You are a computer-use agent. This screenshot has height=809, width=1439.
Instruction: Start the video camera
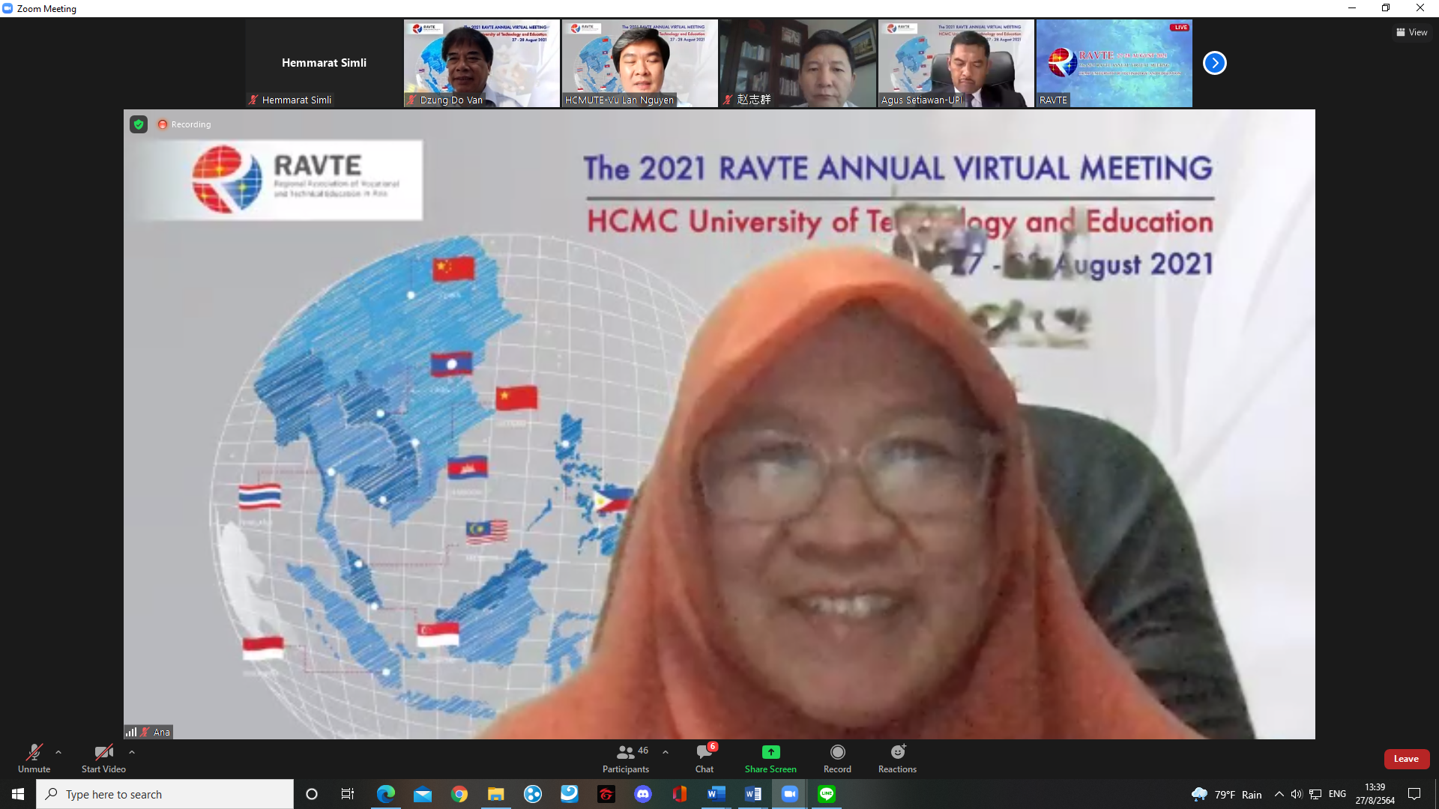[103, 758]
